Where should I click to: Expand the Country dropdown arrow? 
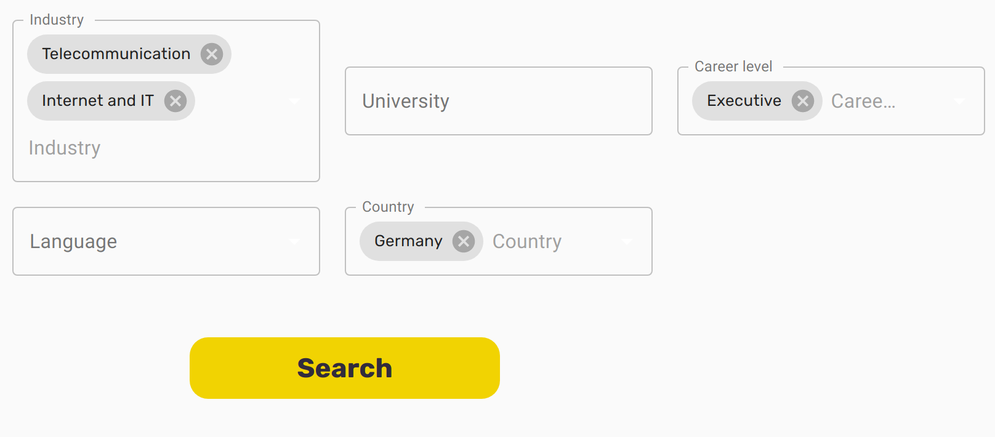(627, 241)
